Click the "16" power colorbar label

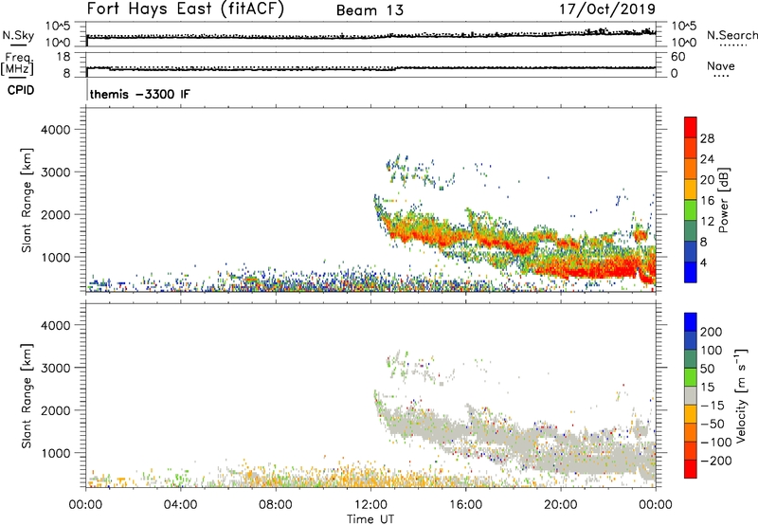707,201
